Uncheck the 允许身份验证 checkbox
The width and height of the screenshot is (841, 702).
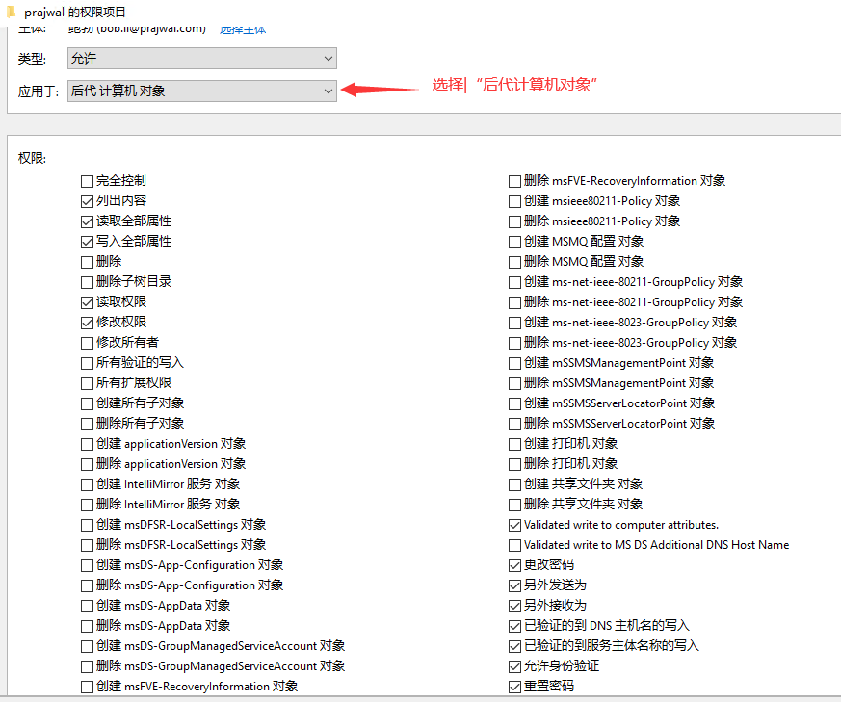click(514, 666)
